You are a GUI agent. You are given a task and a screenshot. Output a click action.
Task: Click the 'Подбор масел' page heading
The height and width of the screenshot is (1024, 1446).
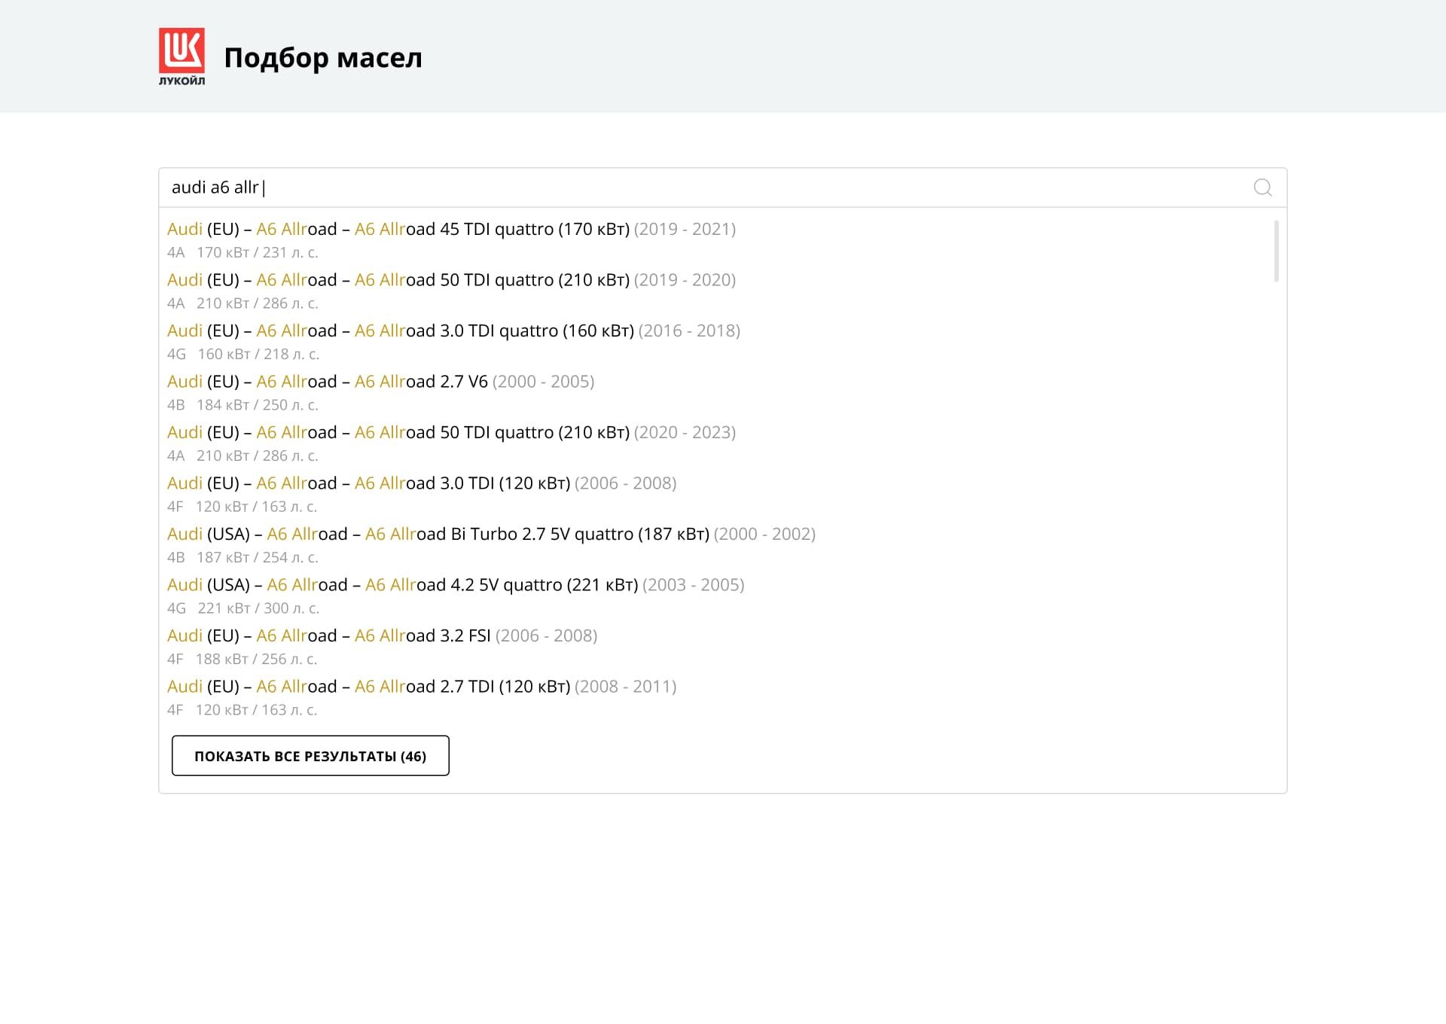coord(323,58)
